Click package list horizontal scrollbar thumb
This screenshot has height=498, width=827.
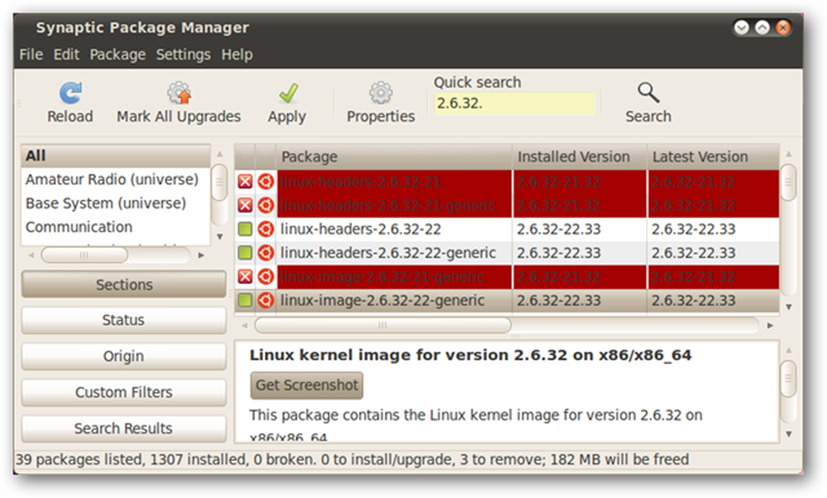click(x=383, y=325)
